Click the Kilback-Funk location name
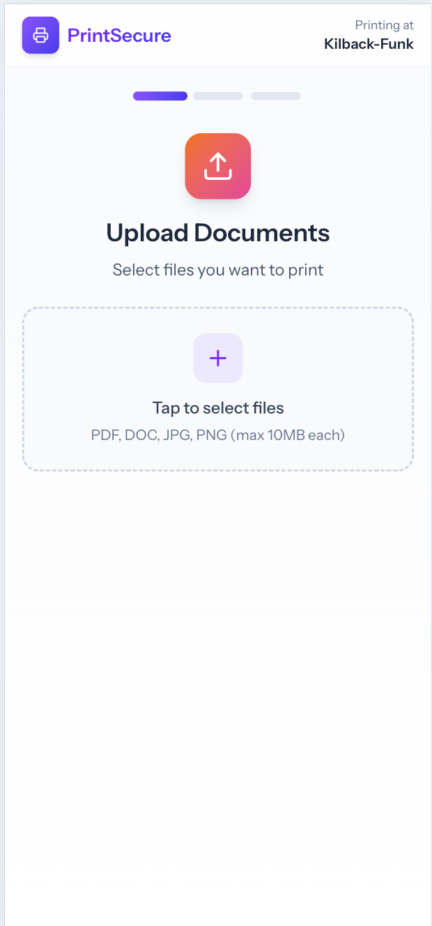432x926 pixels. click(369, 43)
